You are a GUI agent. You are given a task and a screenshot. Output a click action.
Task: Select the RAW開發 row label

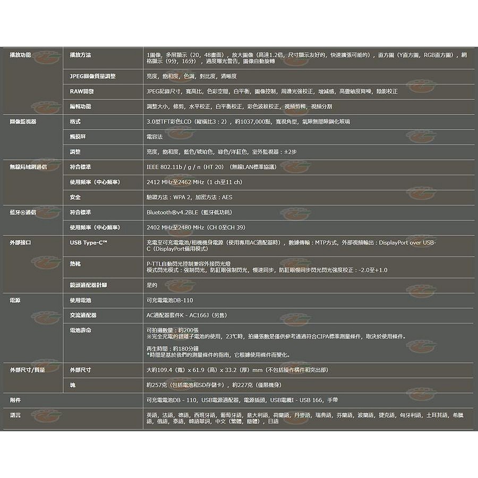coord(81,91)
